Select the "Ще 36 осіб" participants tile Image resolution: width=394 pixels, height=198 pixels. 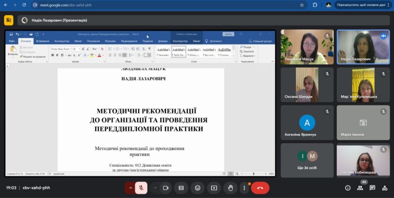click(307, 160)
